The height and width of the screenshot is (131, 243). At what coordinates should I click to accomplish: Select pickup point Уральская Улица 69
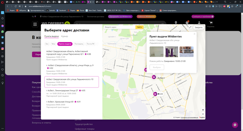point(72,104)
